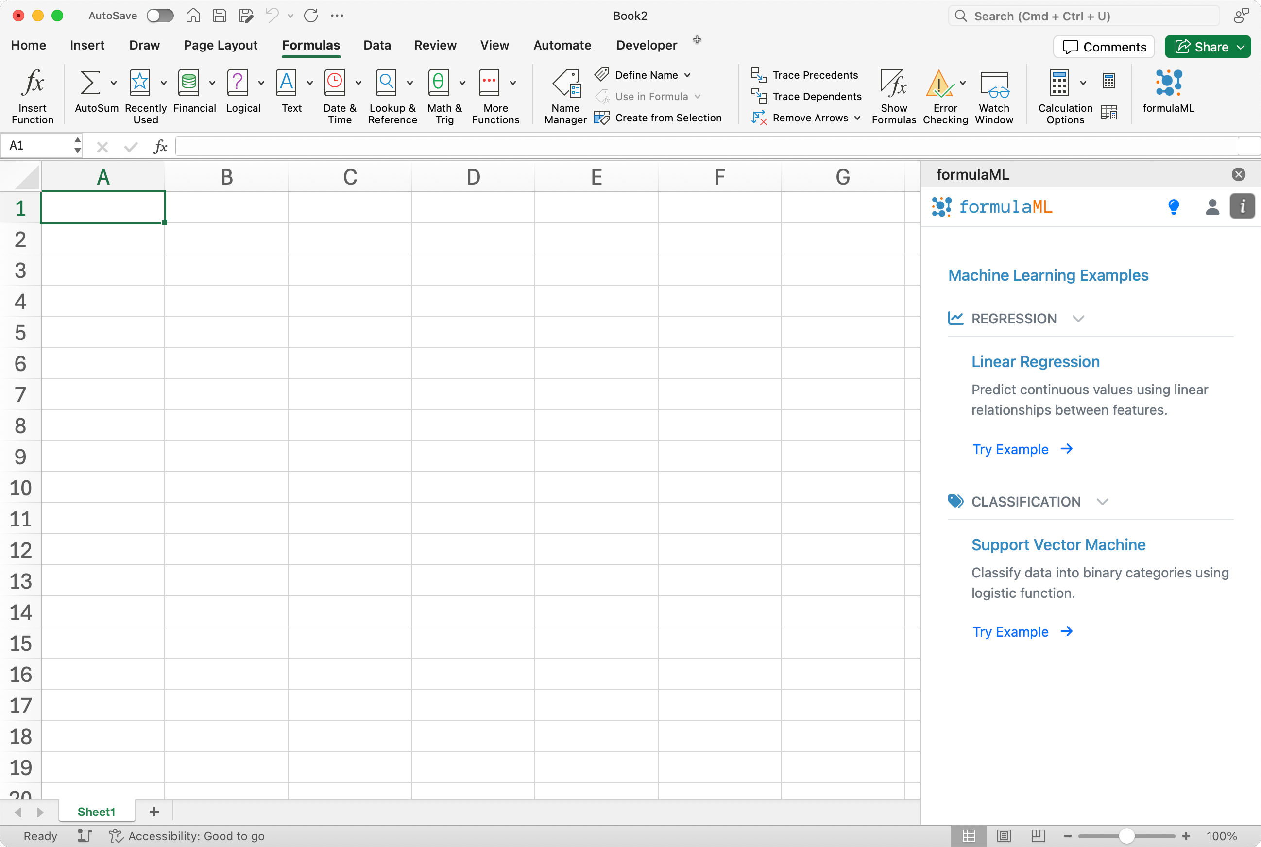
Task: Click the lightbulb icon in formulaML panel
Action: tap(1174, 206)
